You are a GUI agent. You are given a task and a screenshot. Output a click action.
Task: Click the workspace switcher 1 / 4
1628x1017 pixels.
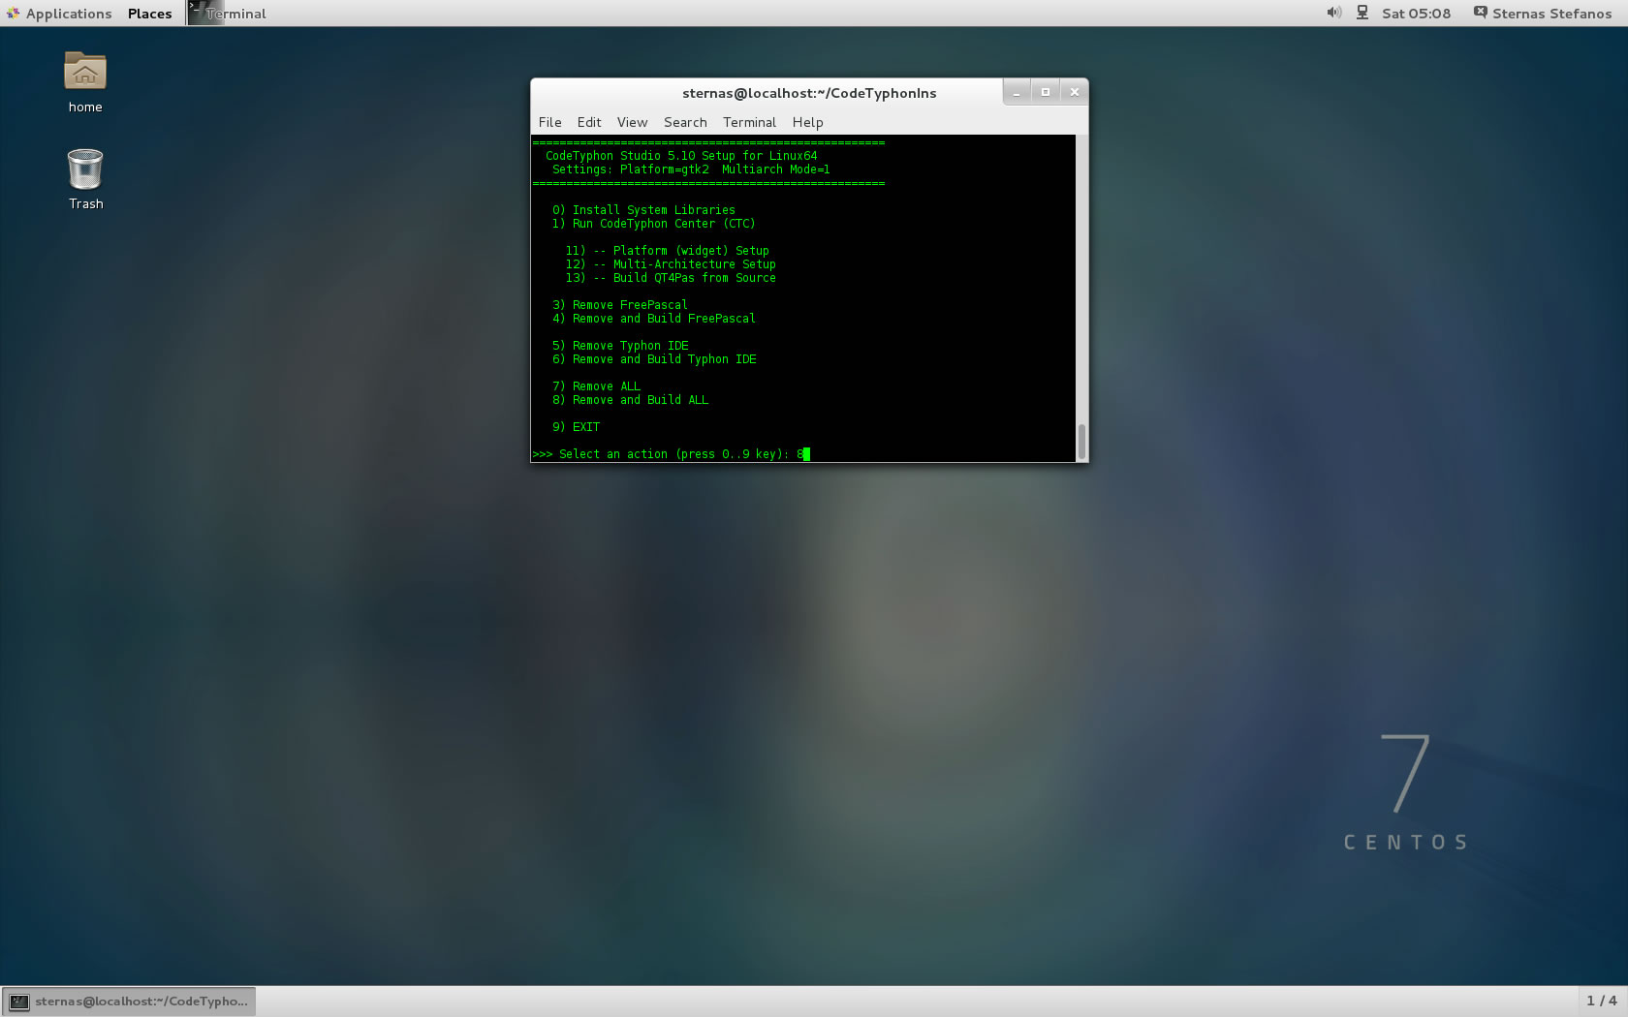click(x=1601, y=1001)
